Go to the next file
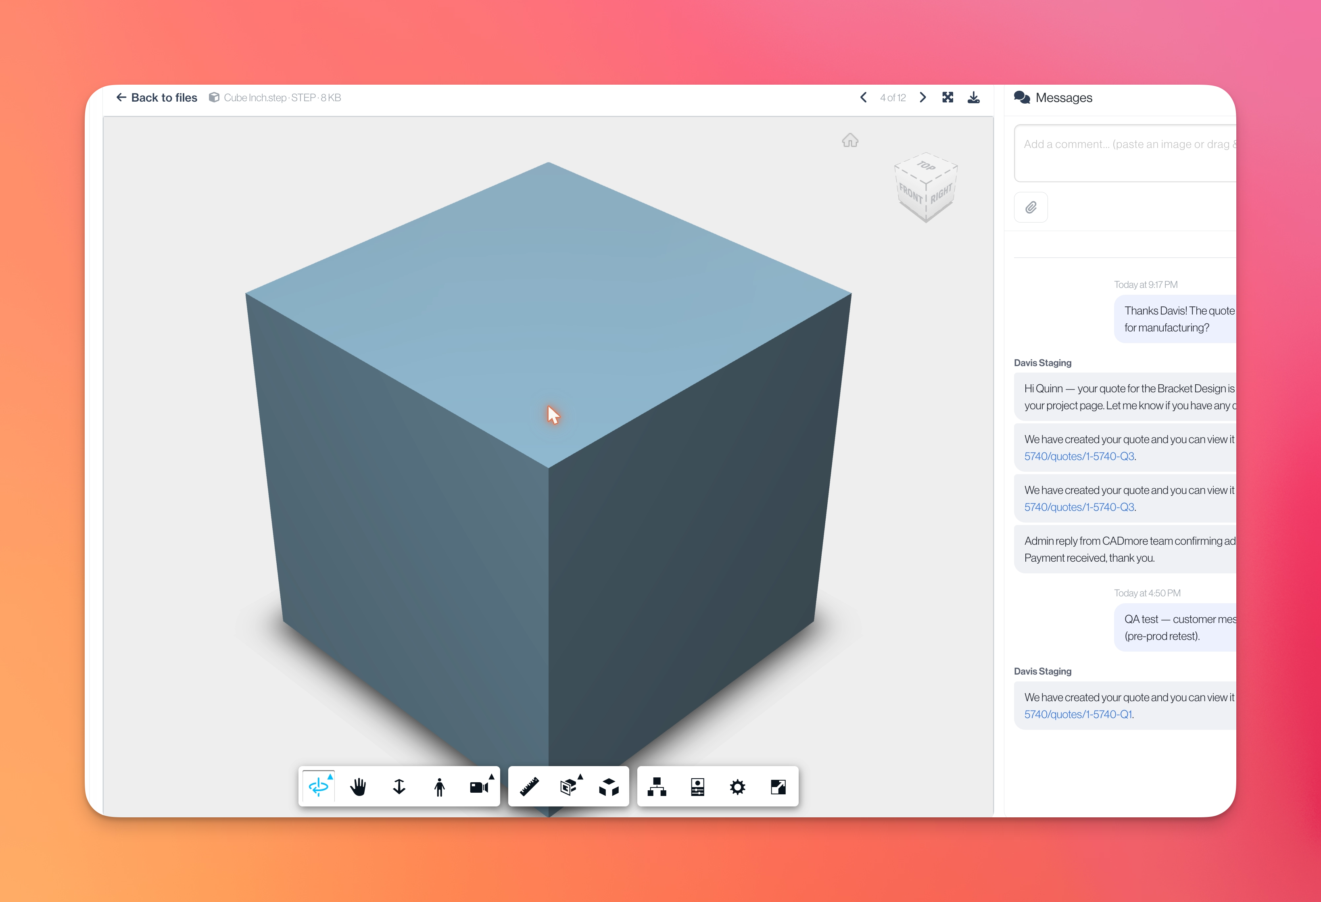Screen dimensions: 1321x902 click(923, 98)
